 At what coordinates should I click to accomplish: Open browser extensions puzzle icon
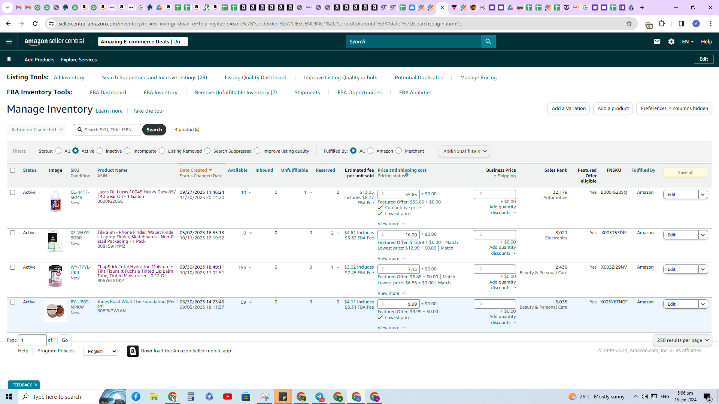[662, 24]
